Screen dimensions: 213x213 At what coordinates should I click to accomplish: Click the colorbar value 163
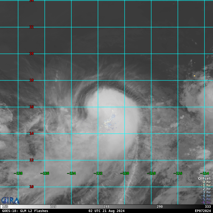pos(5,207)
